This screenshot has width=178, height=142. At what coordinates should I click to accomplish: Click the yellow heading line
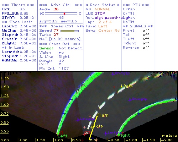(93, 128)
